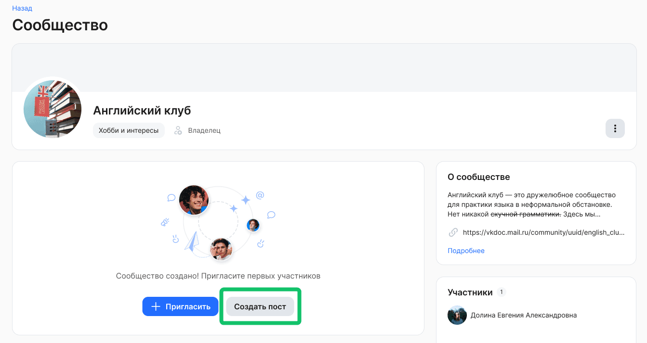Open member Долина Евгения Александровна
The width and height of the screenshot is (647, 343).
point(524,315)
